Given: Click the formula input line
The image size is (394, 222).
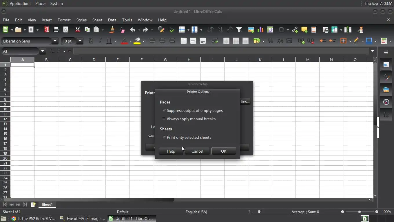Looking at the screenshot, I should (x=221, y=51).
